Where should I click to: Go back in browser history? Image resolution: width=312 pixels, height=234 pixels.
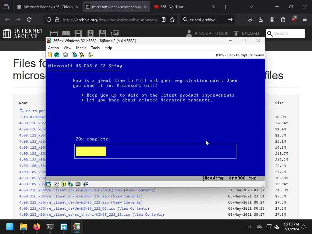[x=7, y=19]
